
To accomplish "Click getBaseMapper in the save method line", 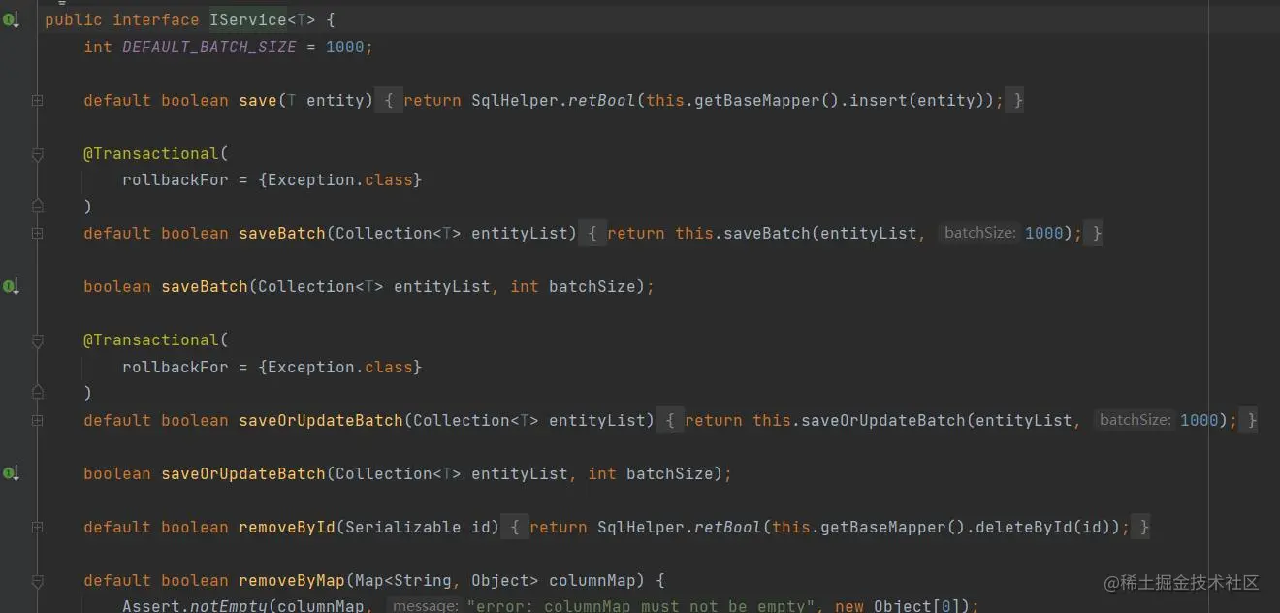I will point(757,100).
